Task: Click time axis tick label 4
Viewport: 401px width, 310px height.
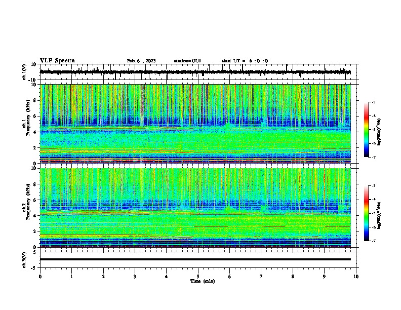Action: click(x=167, y=277)
